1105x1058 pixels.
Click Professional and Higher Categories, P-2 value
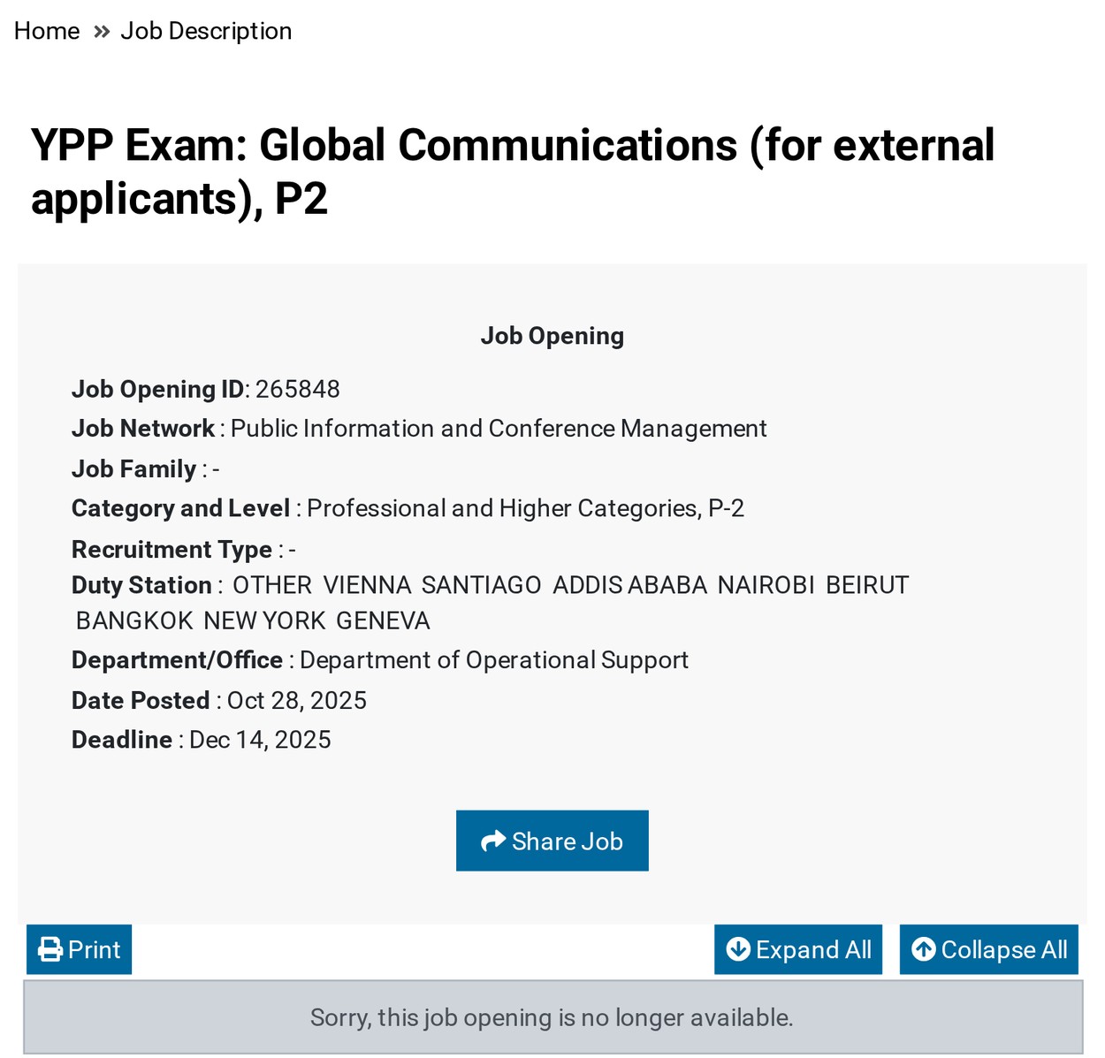[x=525, y=508]
